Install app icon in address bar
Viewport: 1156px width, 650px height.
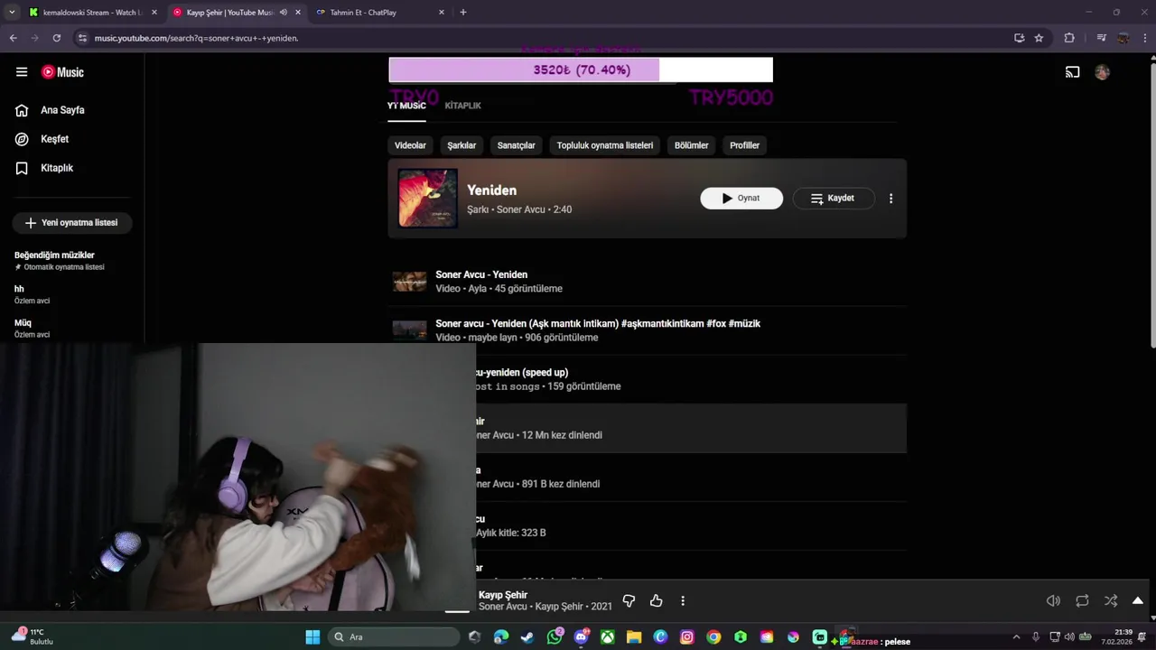point(1019,38)
